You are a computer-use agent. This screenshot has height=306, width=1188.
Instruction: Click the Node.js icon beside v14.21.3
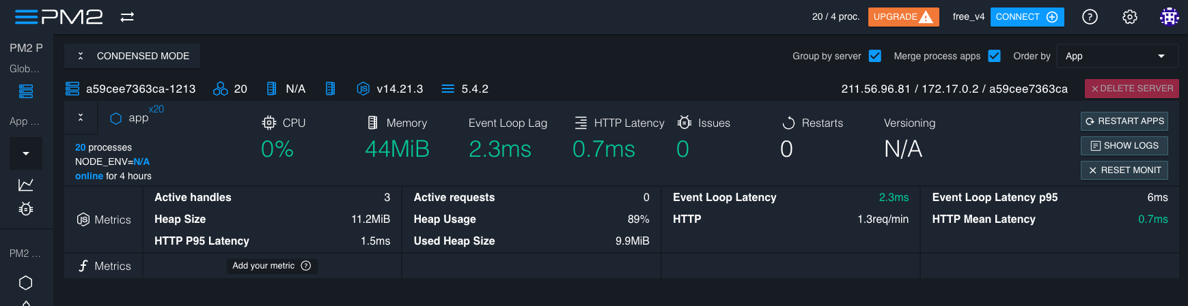click(363, 89)
